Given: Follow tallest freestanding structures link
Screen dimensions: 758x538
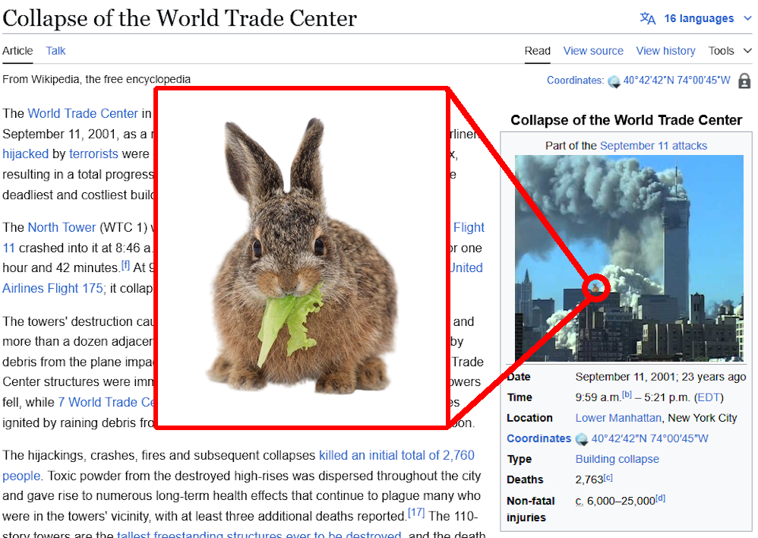Looking at the screenshot, I should click(259, 533).
